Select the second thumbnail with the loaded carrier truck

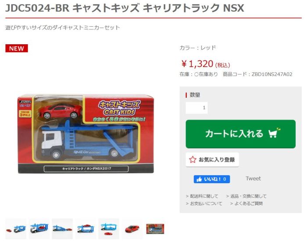click(x=39, y=229)
